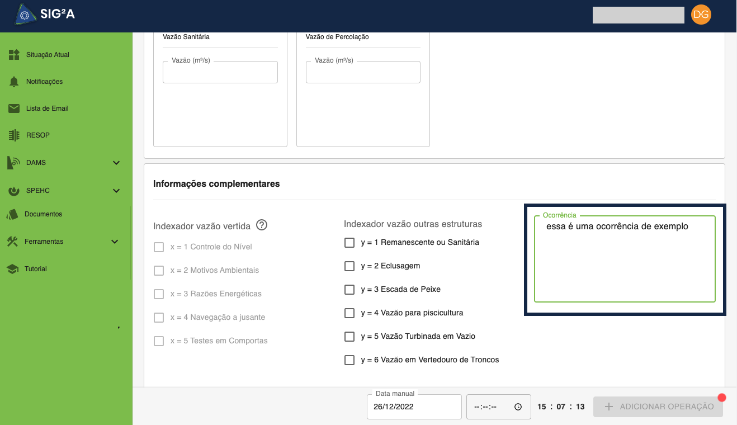Check y = 1 Remanescente ou Sanitária
The width and height of the screenshot is (737, 425).
point(349,243)
